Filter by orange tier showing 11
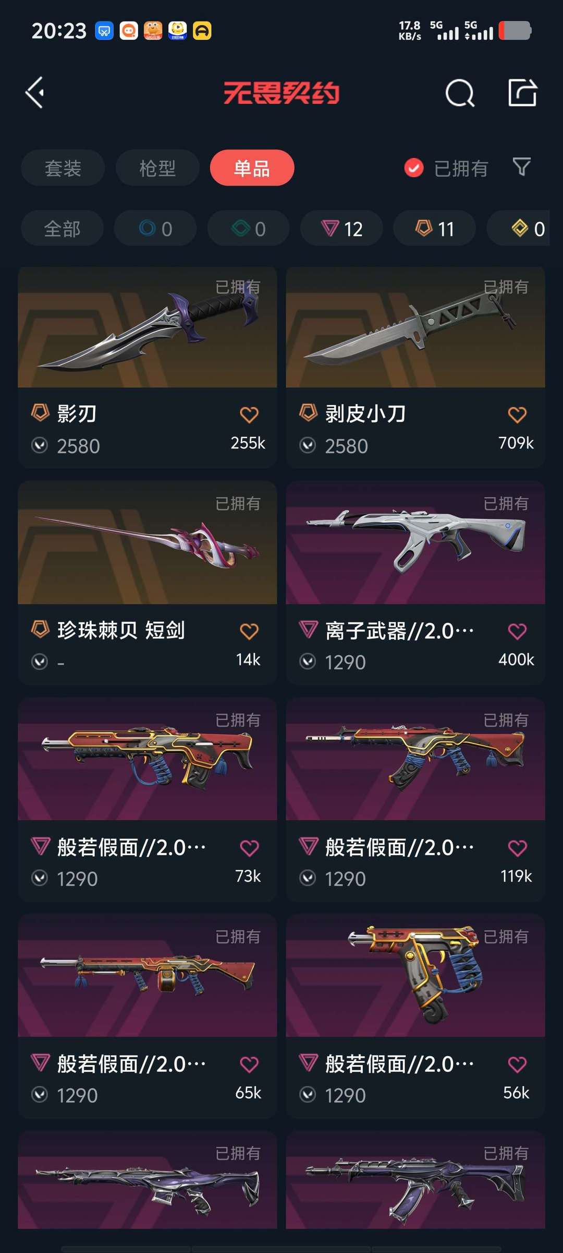This screenshot has height=1253, width=563. click(434, 228)
